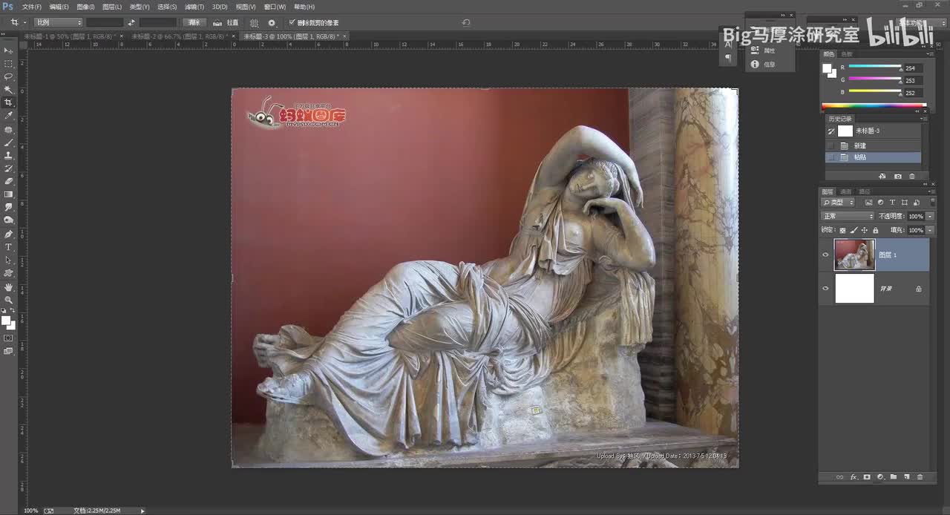
Task: Select the Zoom tool
Action: (9, 299)
